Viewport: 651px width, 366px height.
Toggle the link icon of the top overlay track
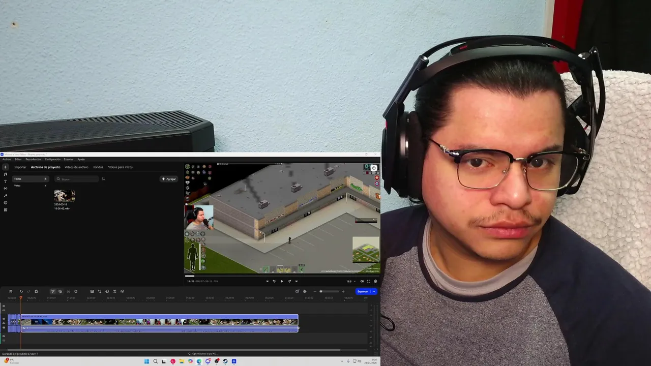click(x=4, y=310)
